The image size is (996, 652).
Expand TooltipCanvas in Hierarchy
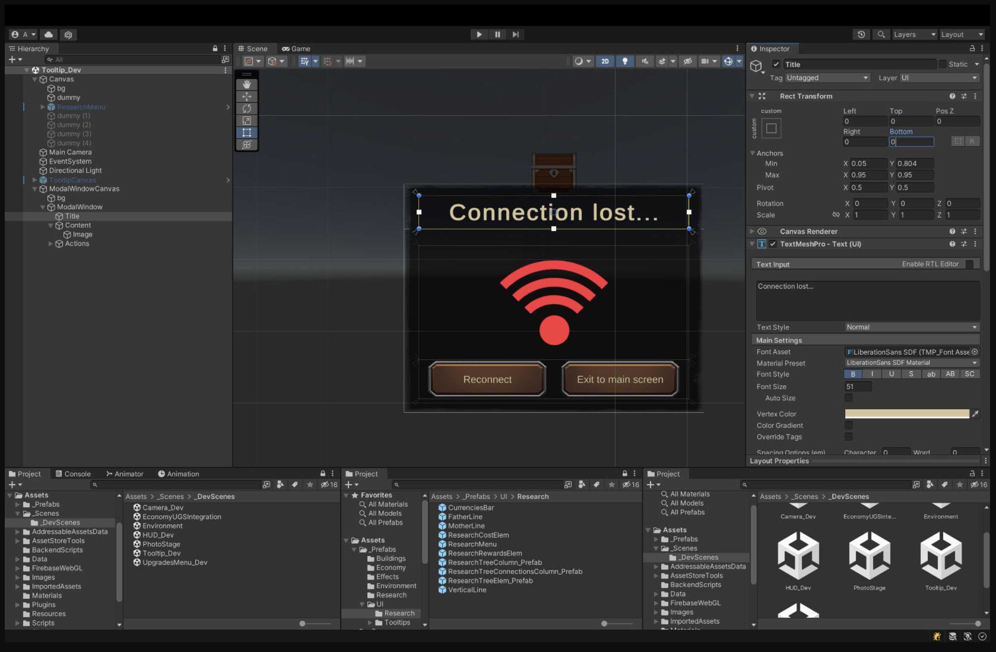(35, 180)
